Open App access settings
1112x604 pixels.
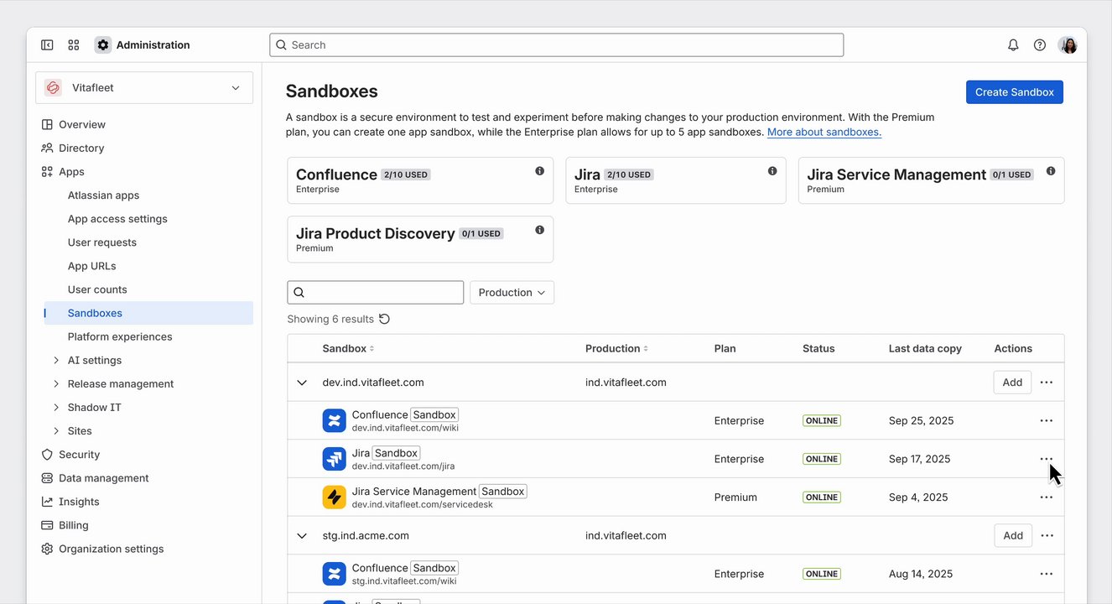[117, 219]
